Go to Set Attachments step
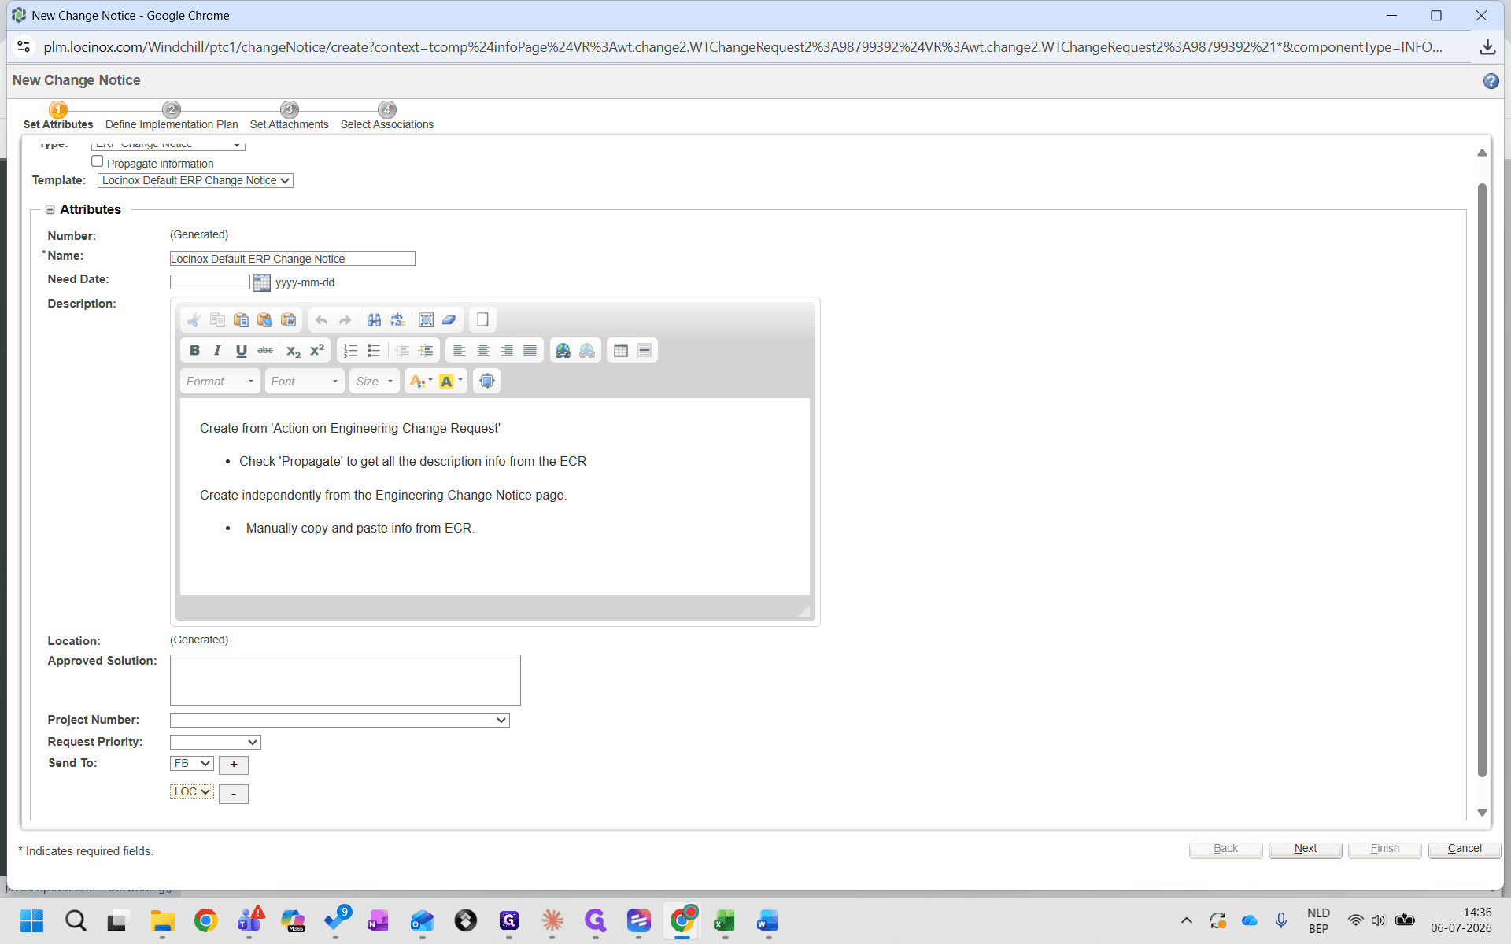 pos(289,117)
